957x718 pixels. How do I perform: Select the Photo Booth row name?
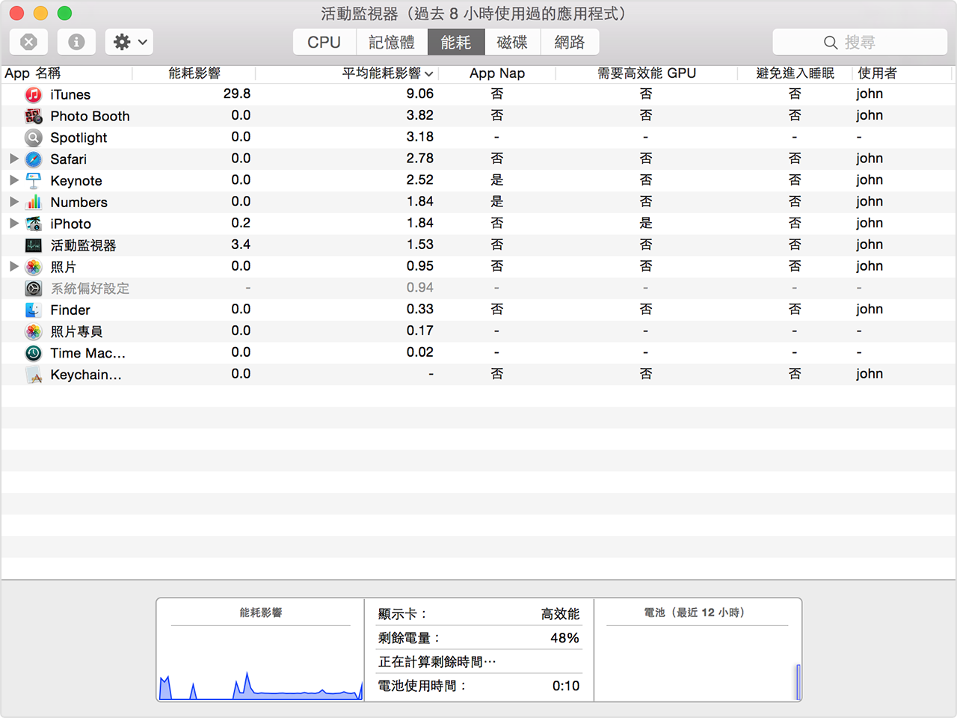click(x=90, y=117)
